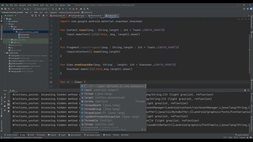
Task: Open the Problems tool window
Action: click(x=41, y=135)
